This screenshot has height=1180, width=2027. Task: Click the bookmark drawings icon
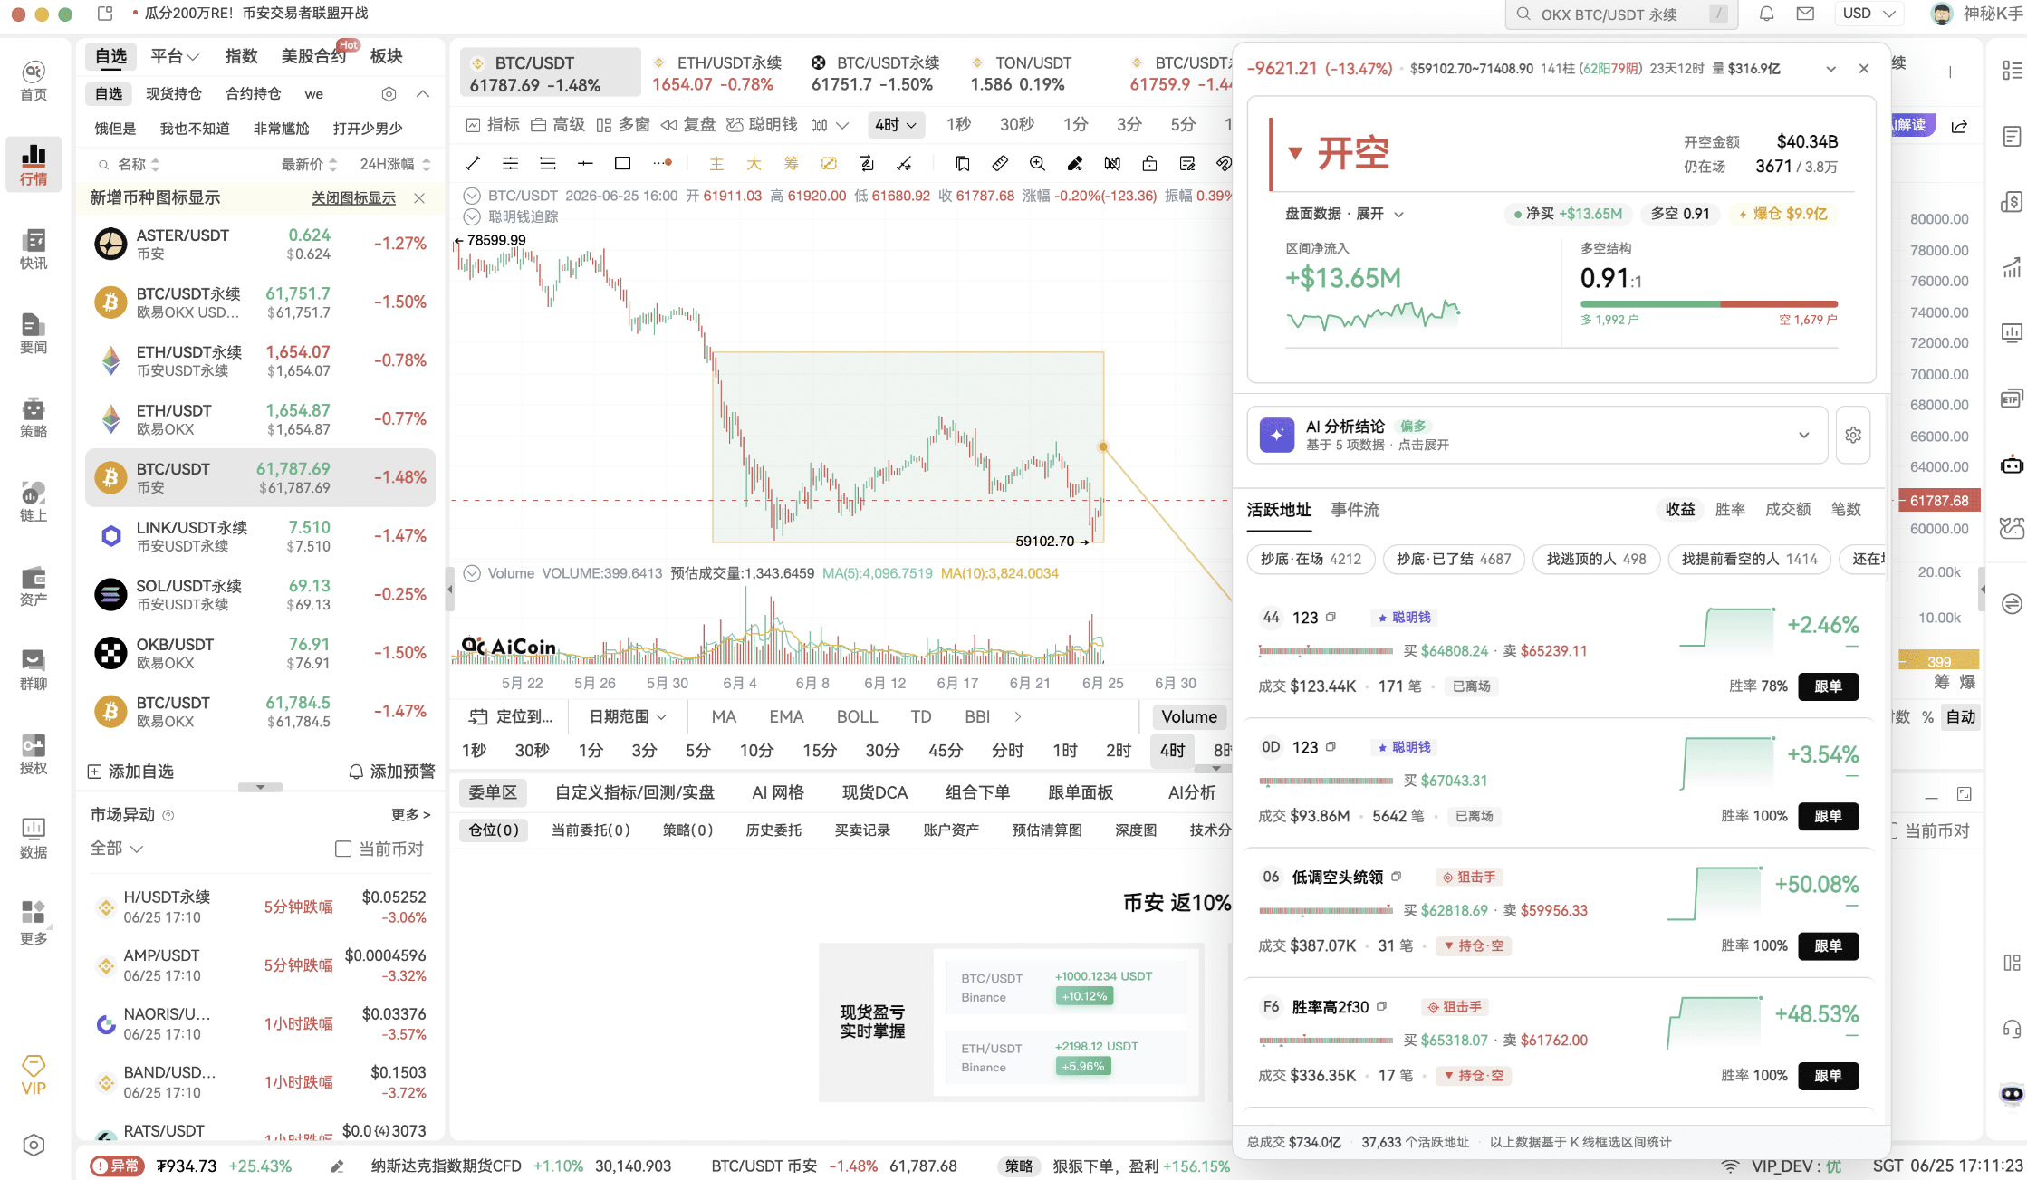point(963,163)
